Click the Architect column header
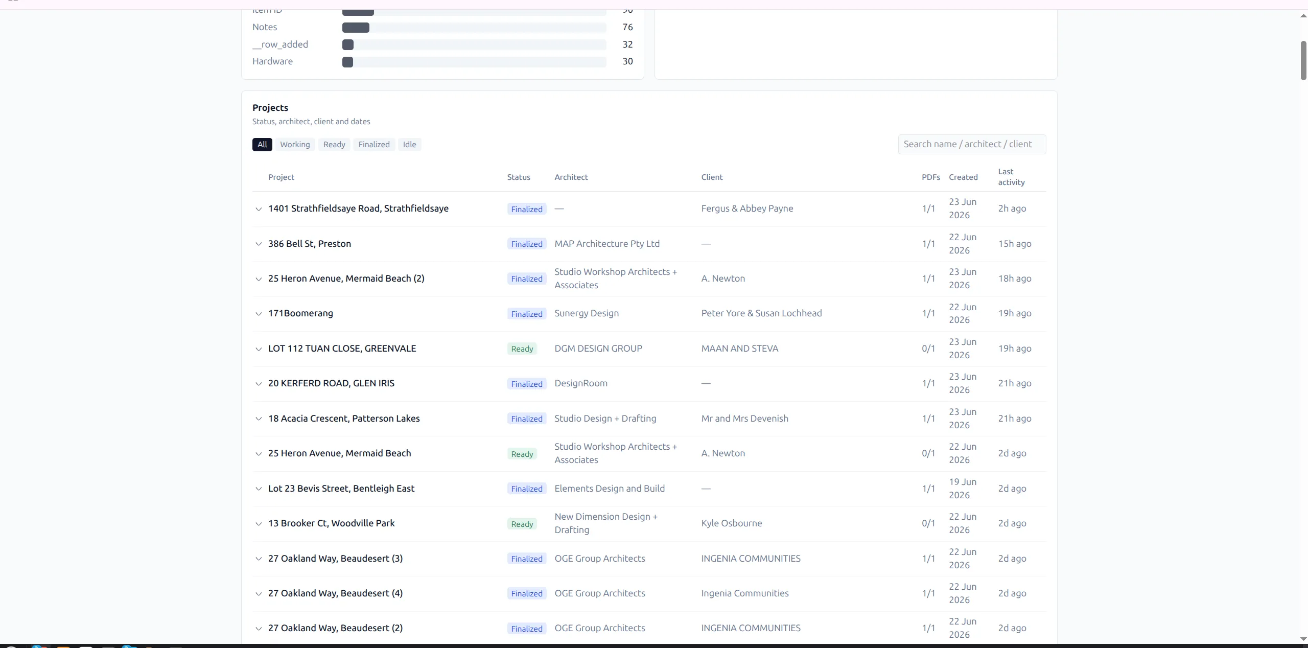Screen dimensions: 1308x648 point(571,177)
